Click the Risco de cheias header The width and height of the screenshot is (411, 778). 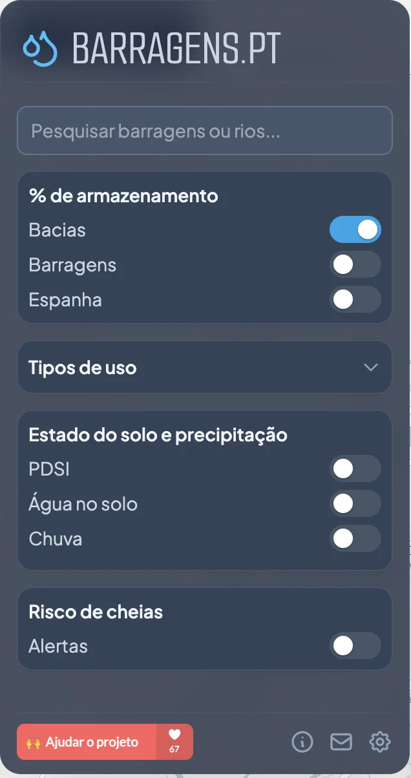coord(95,611)
